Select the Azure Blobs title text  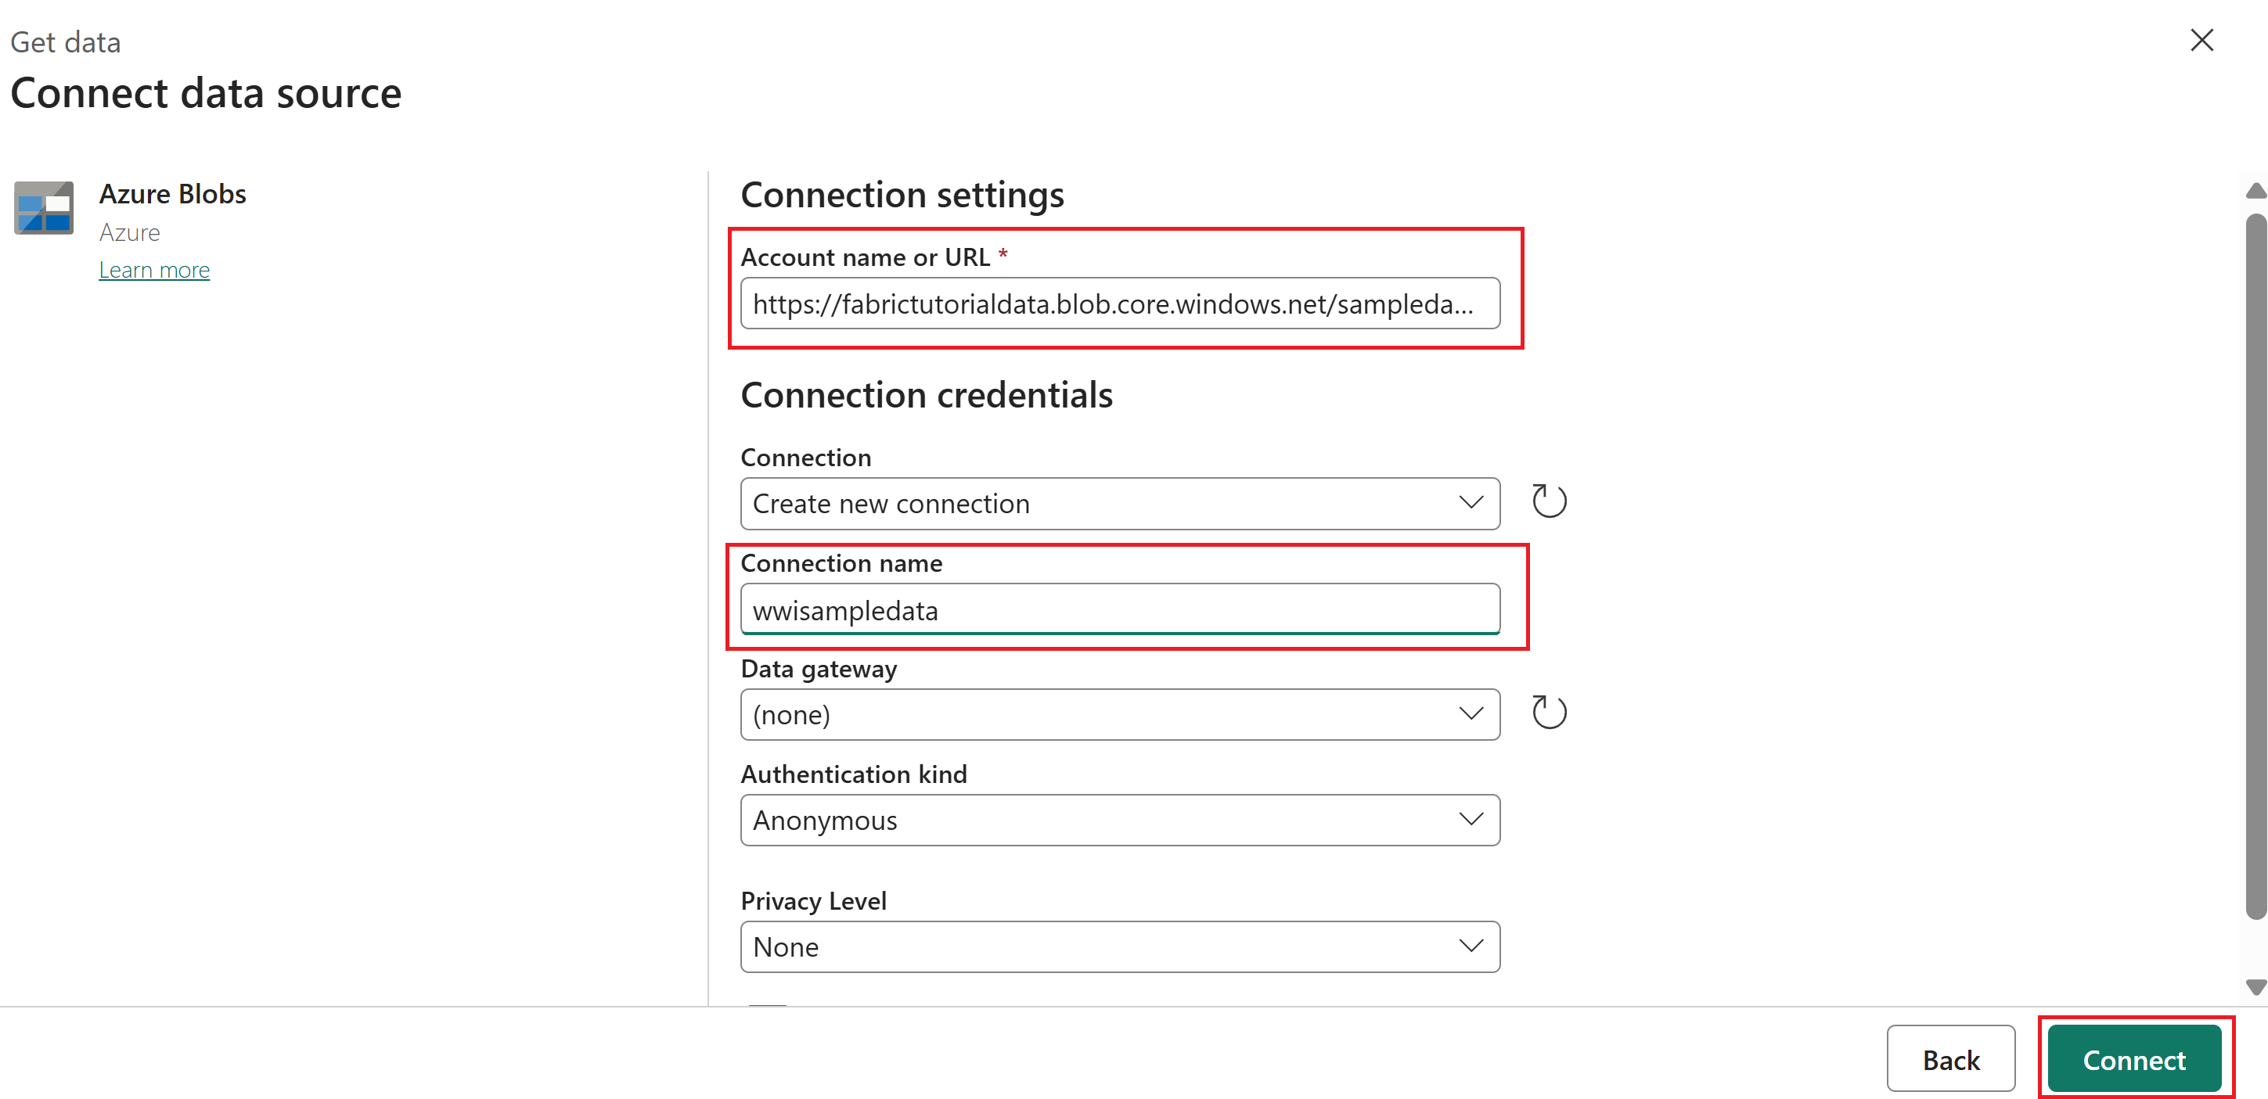tap(172, 193)
